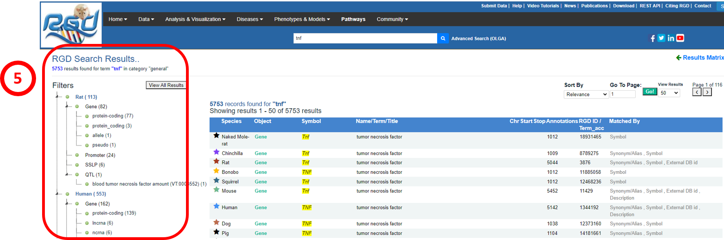Image resolution: width=724 pixels, height=240 pixels.
Task: Click the Go To Page input field
Action: 623,94
